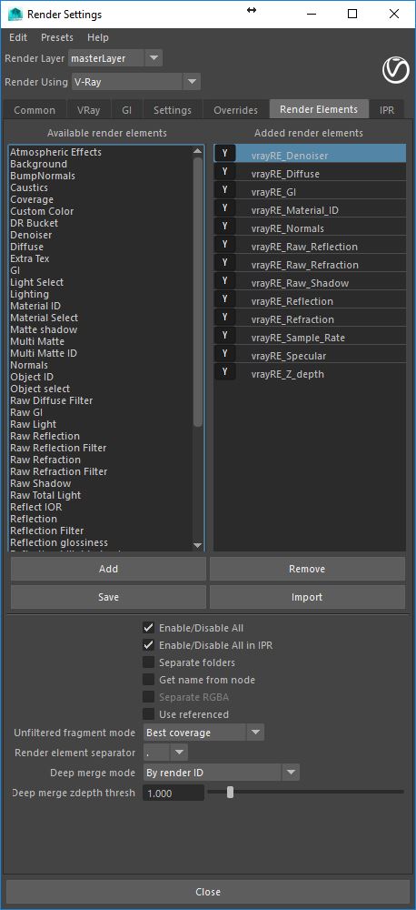Click the Import button

(x=307, y=597)
